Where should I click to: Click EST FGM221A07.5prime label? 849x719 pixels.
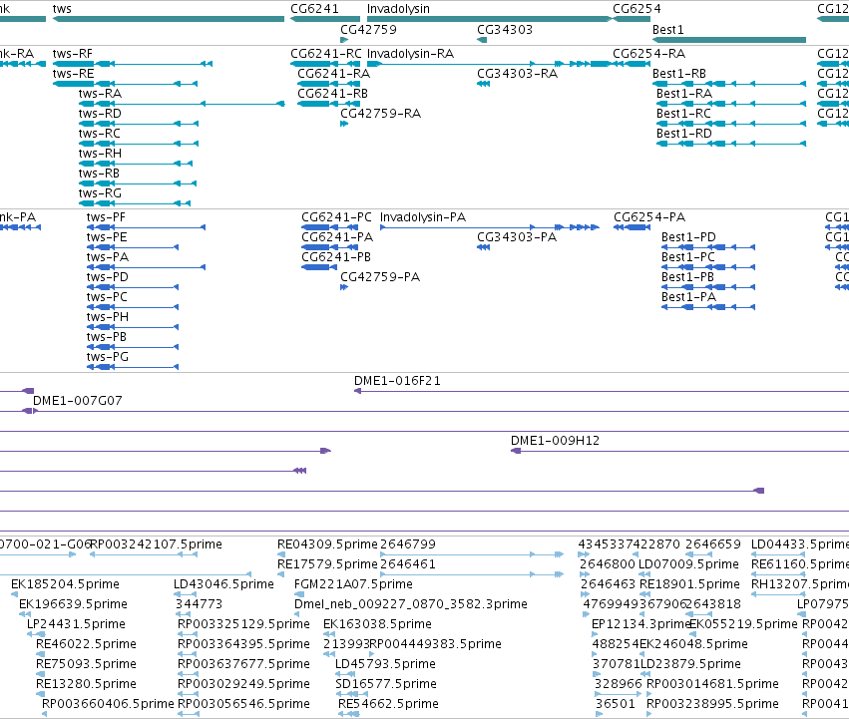coord(353,584)
